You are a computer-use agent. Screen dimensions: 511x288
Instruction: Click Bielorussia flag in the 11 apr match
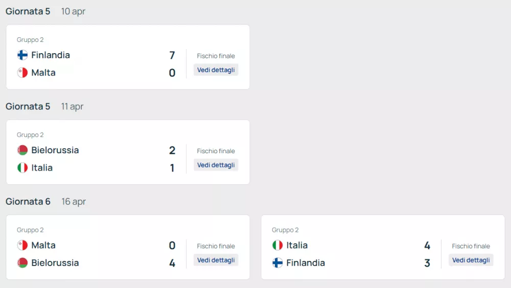(22, 150)
